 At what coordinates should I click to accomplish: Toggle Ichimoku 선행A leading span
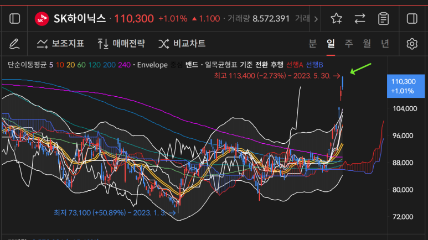tap(295, 65)
